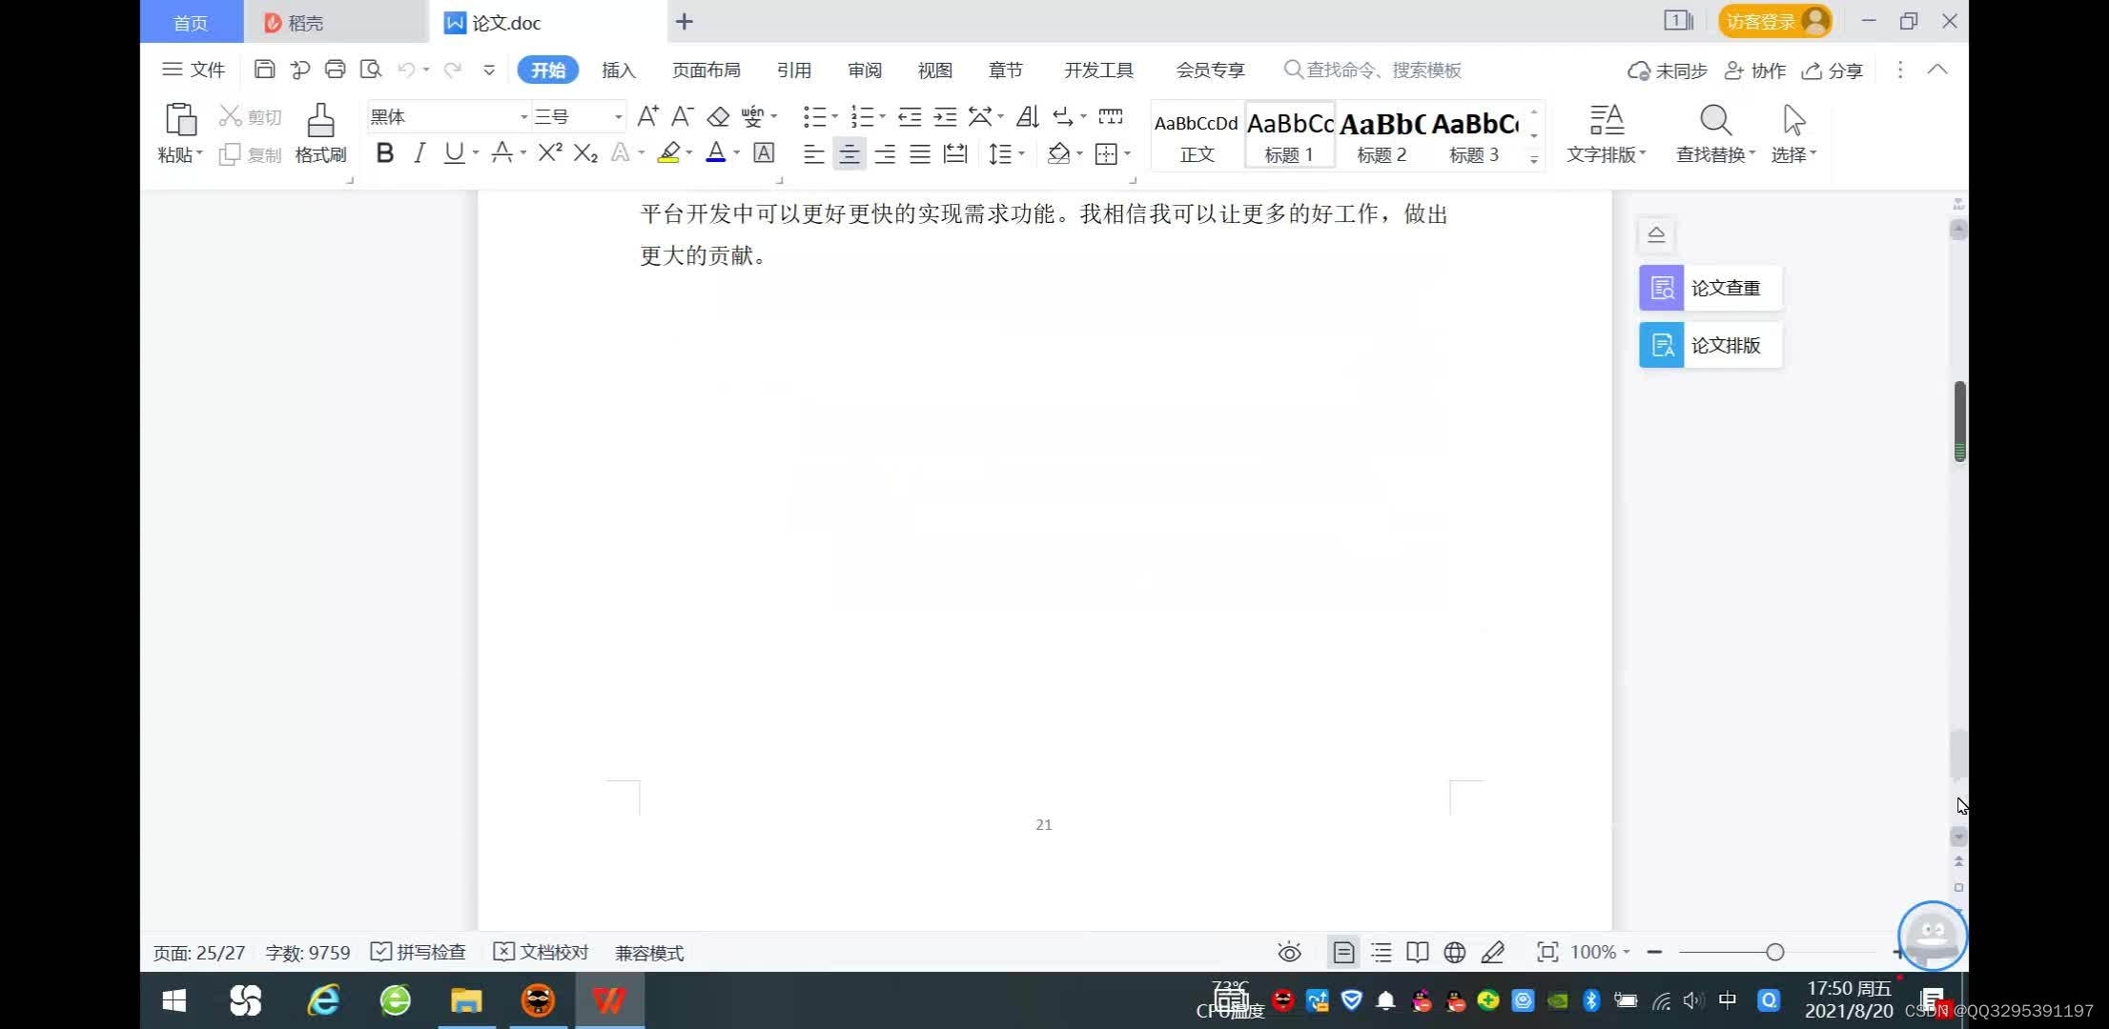Toggle show paragraph marks icon

[x=1062, y=116]
